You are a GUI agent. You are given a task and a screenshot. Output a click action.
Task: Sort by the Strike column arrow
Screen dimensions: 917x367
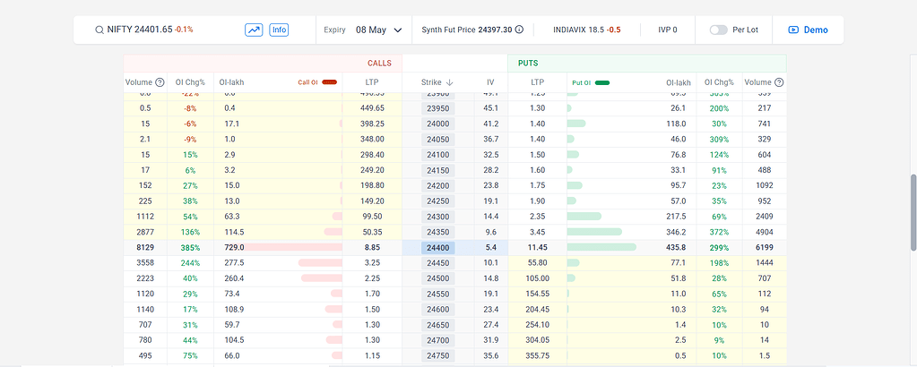click(449, 82)
